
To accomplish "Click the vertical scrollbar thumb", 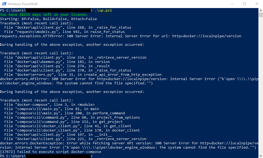I will (261, 15).
